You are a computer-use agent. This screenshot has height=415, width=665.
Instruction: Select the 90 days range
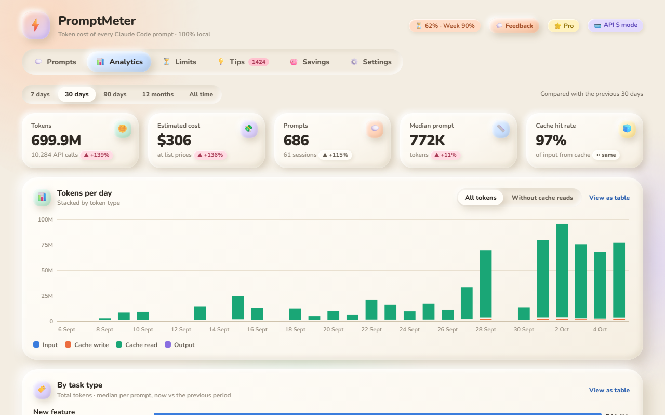click(115, 94)
